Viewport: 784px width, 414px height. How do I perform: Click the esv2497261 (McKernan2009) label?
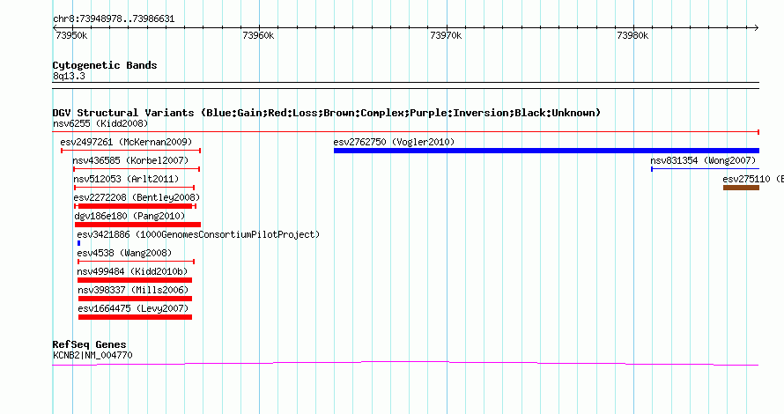click(126, 142)
